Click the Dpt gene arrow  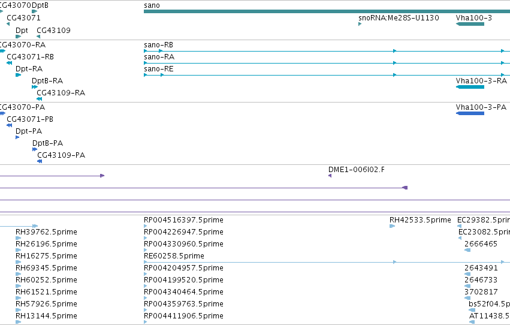[18, 37]
